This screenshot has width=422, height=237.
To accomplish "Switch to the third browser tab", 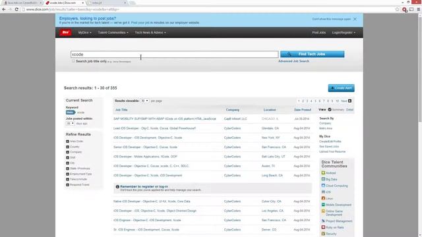I will click(x=107, y=3).
